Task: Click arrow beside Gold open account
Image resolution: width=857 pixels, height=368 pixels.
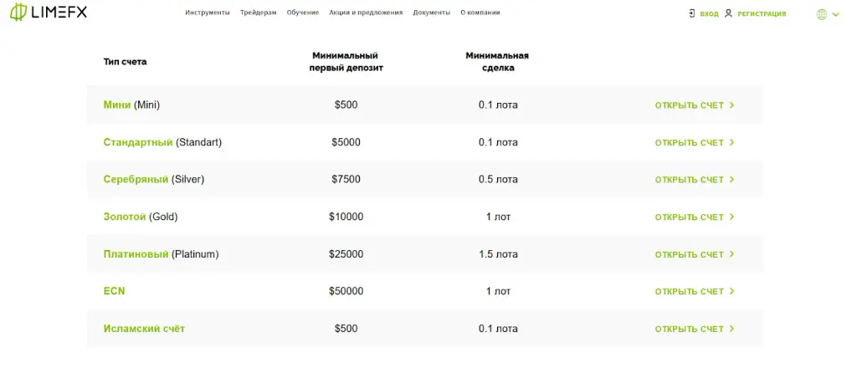Action: (x=731, y=217)
